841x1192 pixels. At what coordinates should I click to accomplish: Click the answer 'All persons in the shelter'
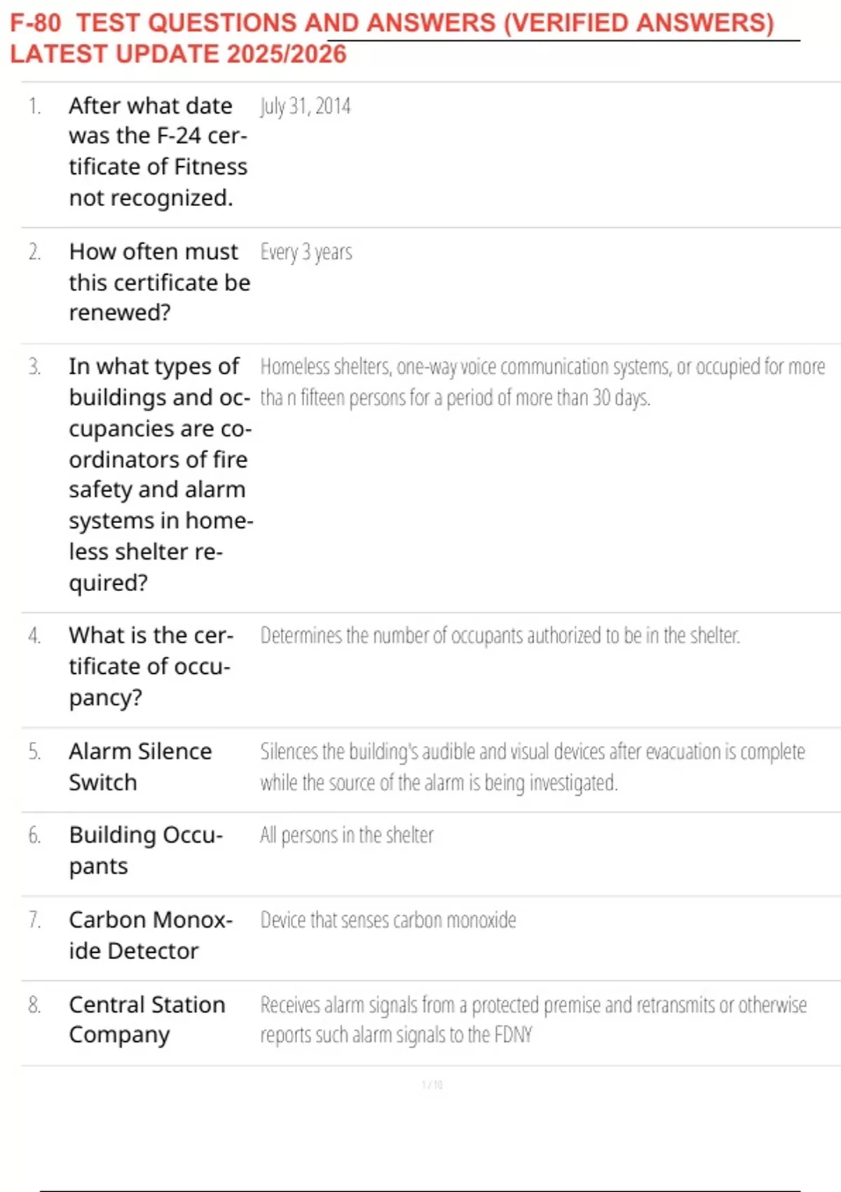347,836
